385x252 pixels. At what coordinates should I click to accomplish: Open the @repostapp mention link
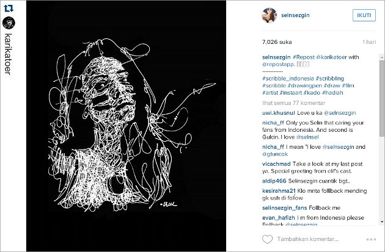pyautogui.click(x=278, y=65)
